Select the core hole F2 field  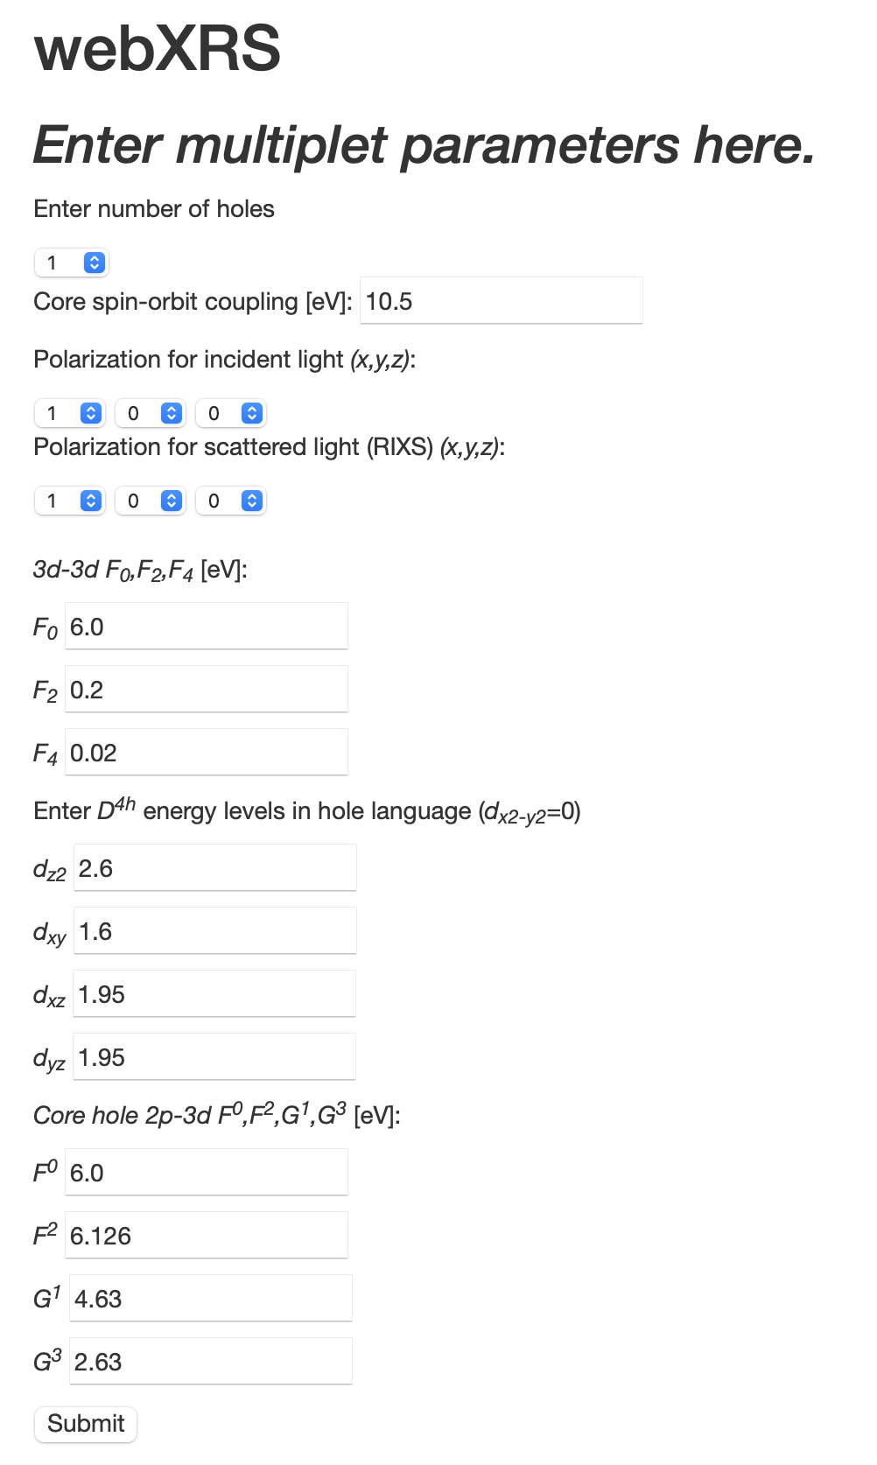207,1236
